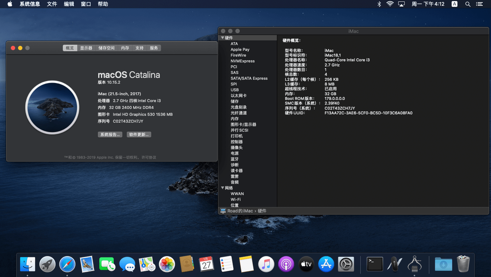Open the 系统信息 app menu
The image size is (491, 277).
[30, 4]
